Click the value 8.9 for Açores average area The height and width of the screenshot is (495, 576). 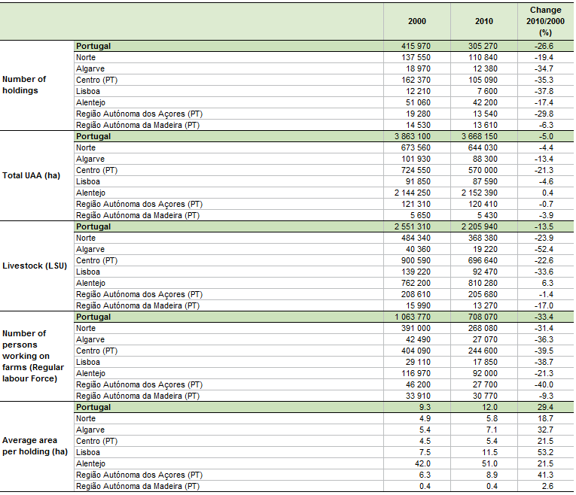[x=492, y=475]
